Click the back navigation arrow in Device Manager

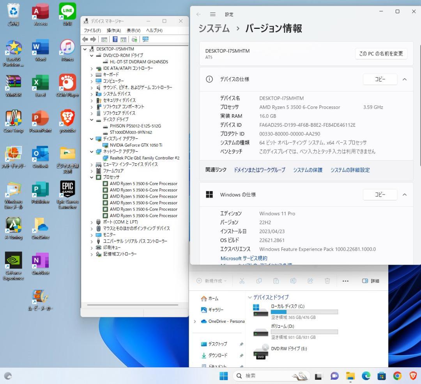tap(85, 39)
